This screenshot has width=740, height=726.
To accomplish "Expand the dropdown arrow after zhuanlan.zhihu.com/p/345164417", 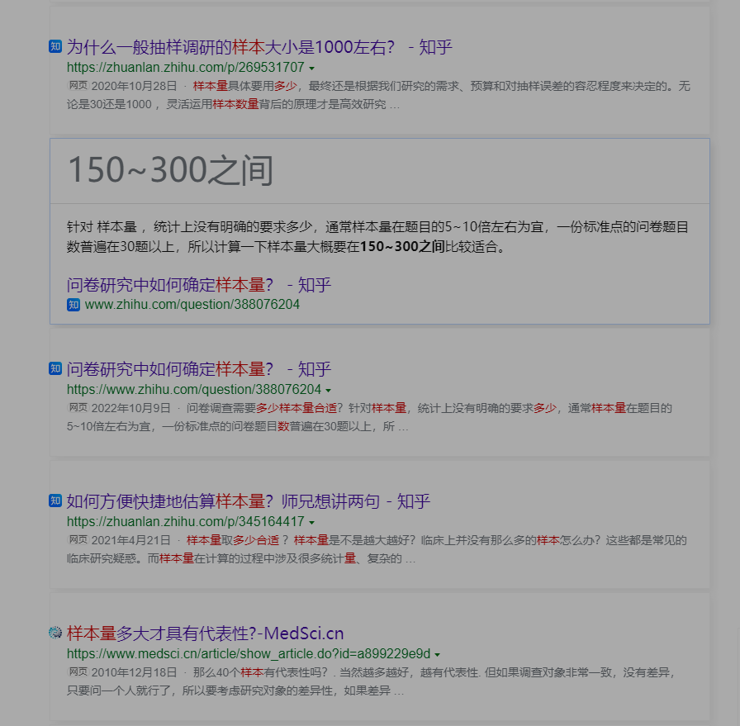I will coord(312,523).
